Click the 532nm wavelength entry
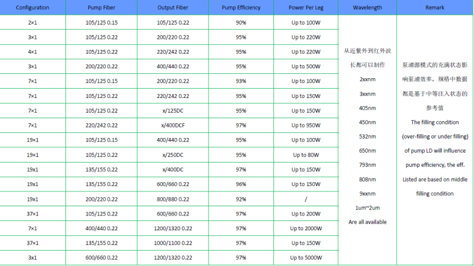The width and height of the screenshot is (474, 266). tap(368, 136)
